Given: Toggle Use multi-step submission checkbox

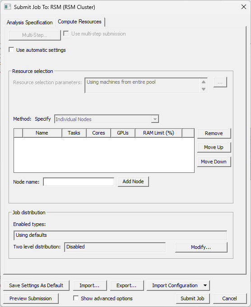Looking at the screenshot, I should (x=66, y=34).
